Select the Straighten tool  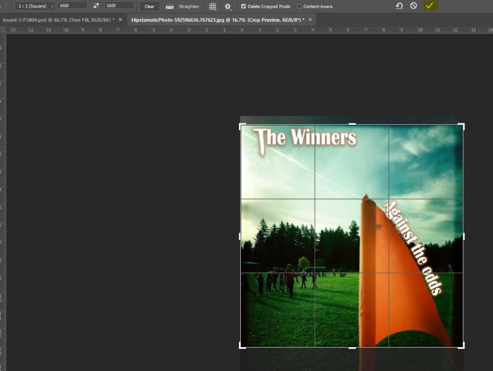(x=182, y=6)
